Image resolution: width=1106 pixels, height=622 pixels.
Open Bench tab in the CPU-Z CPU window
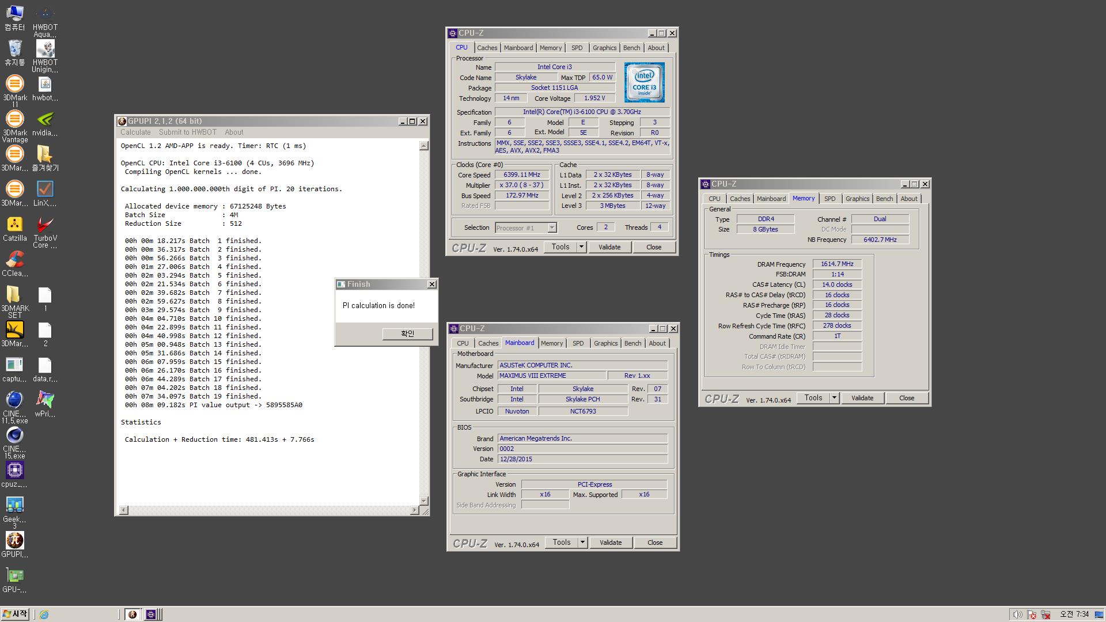tap(631, 48)
